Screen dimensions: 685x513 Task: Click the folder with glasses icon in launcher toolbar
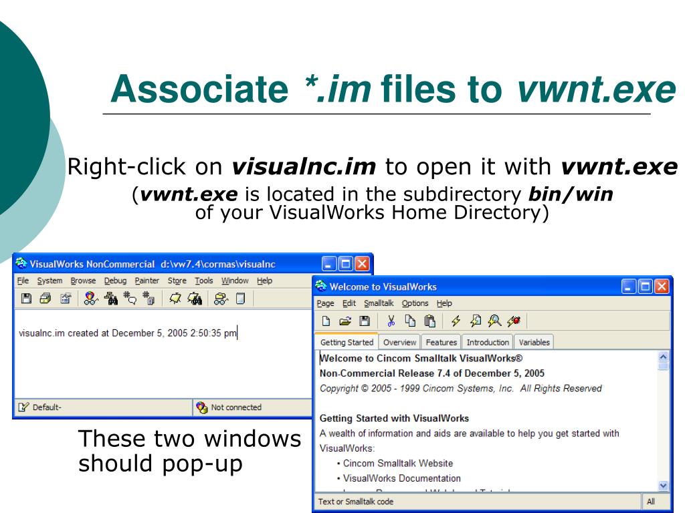[x=221, y=299]
